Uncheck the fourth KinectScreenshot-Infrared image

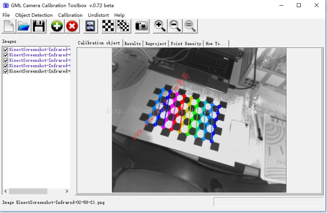[6, 66]
